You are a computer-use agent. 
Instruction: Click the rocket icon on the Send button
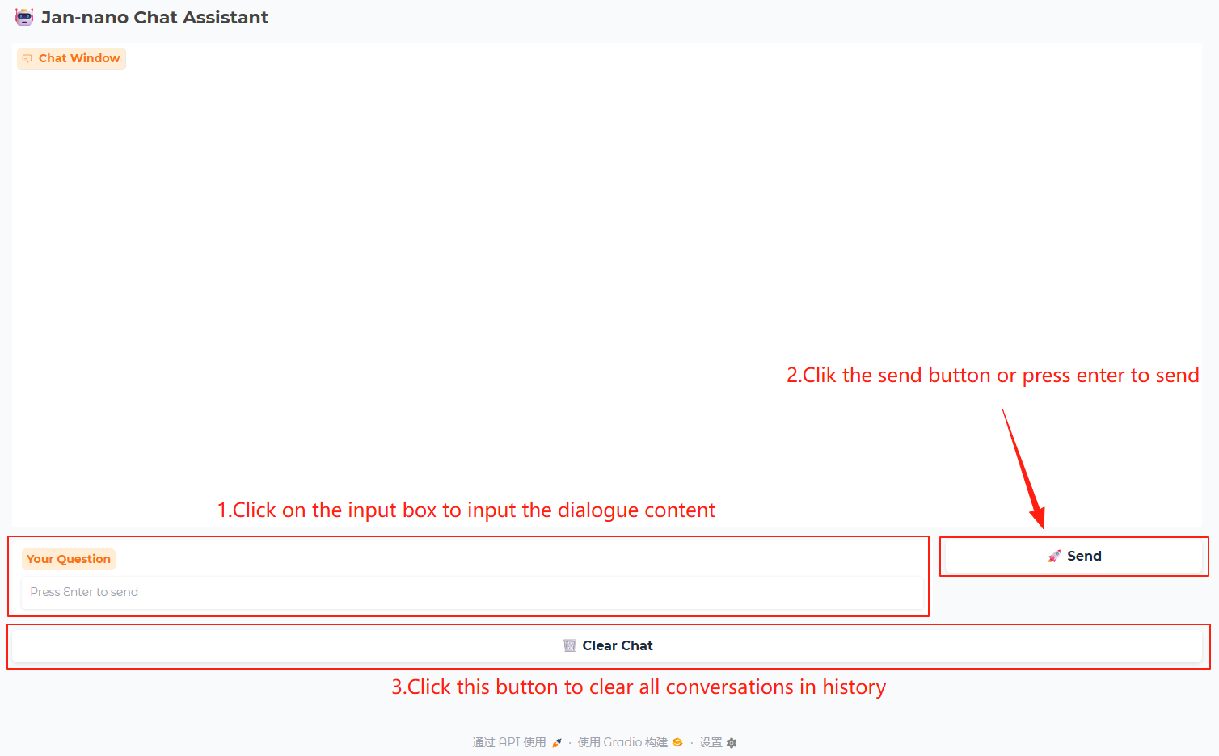pos(1054,556)
